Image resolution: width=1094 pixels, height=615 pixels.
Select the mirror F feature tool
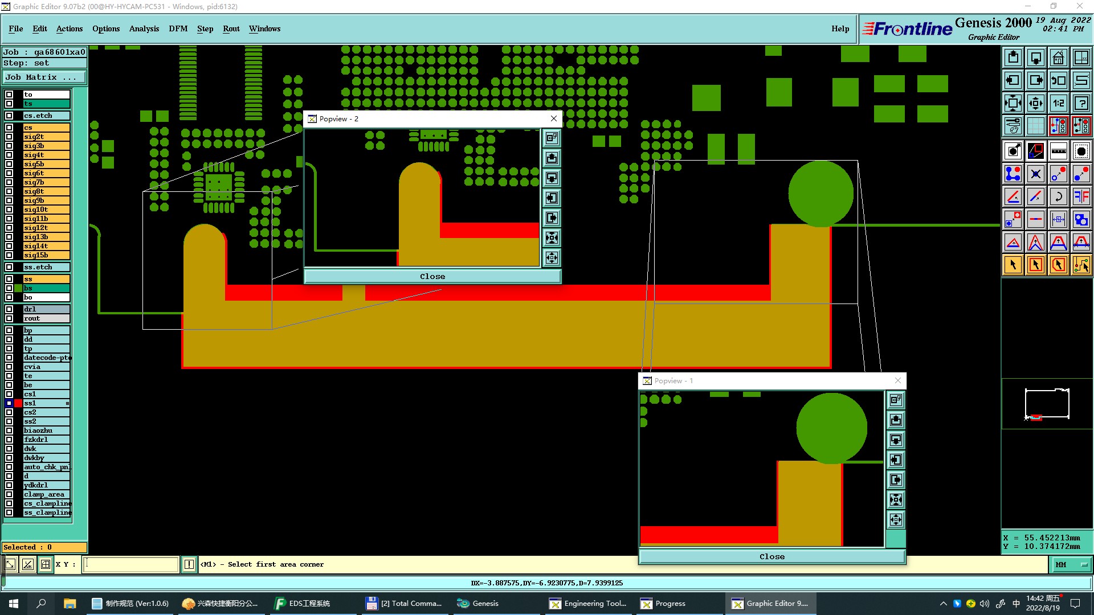(1081, 196)
